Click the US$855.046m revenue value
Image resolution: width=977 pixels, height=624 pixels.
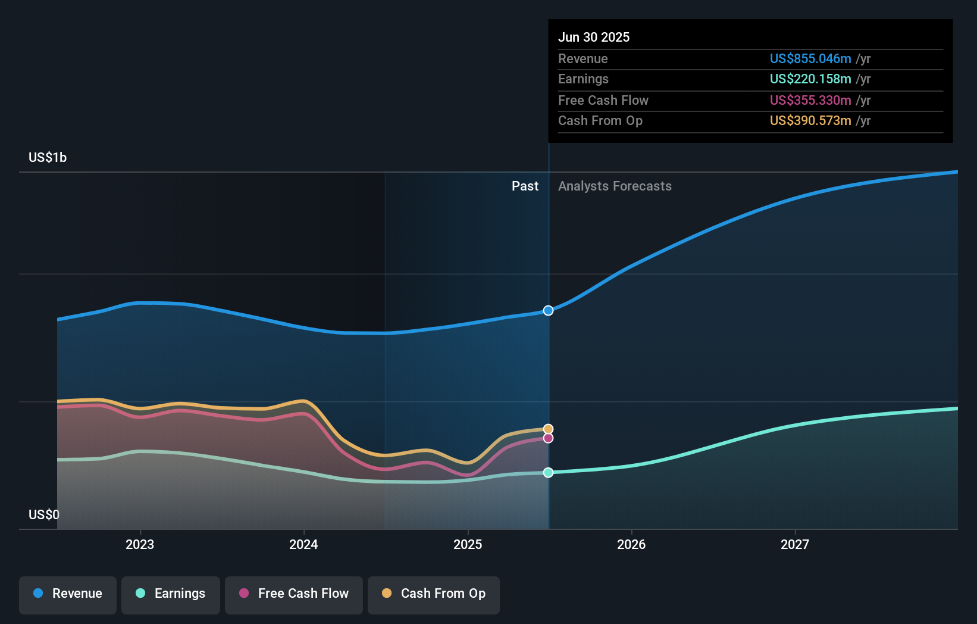(810, 58)
